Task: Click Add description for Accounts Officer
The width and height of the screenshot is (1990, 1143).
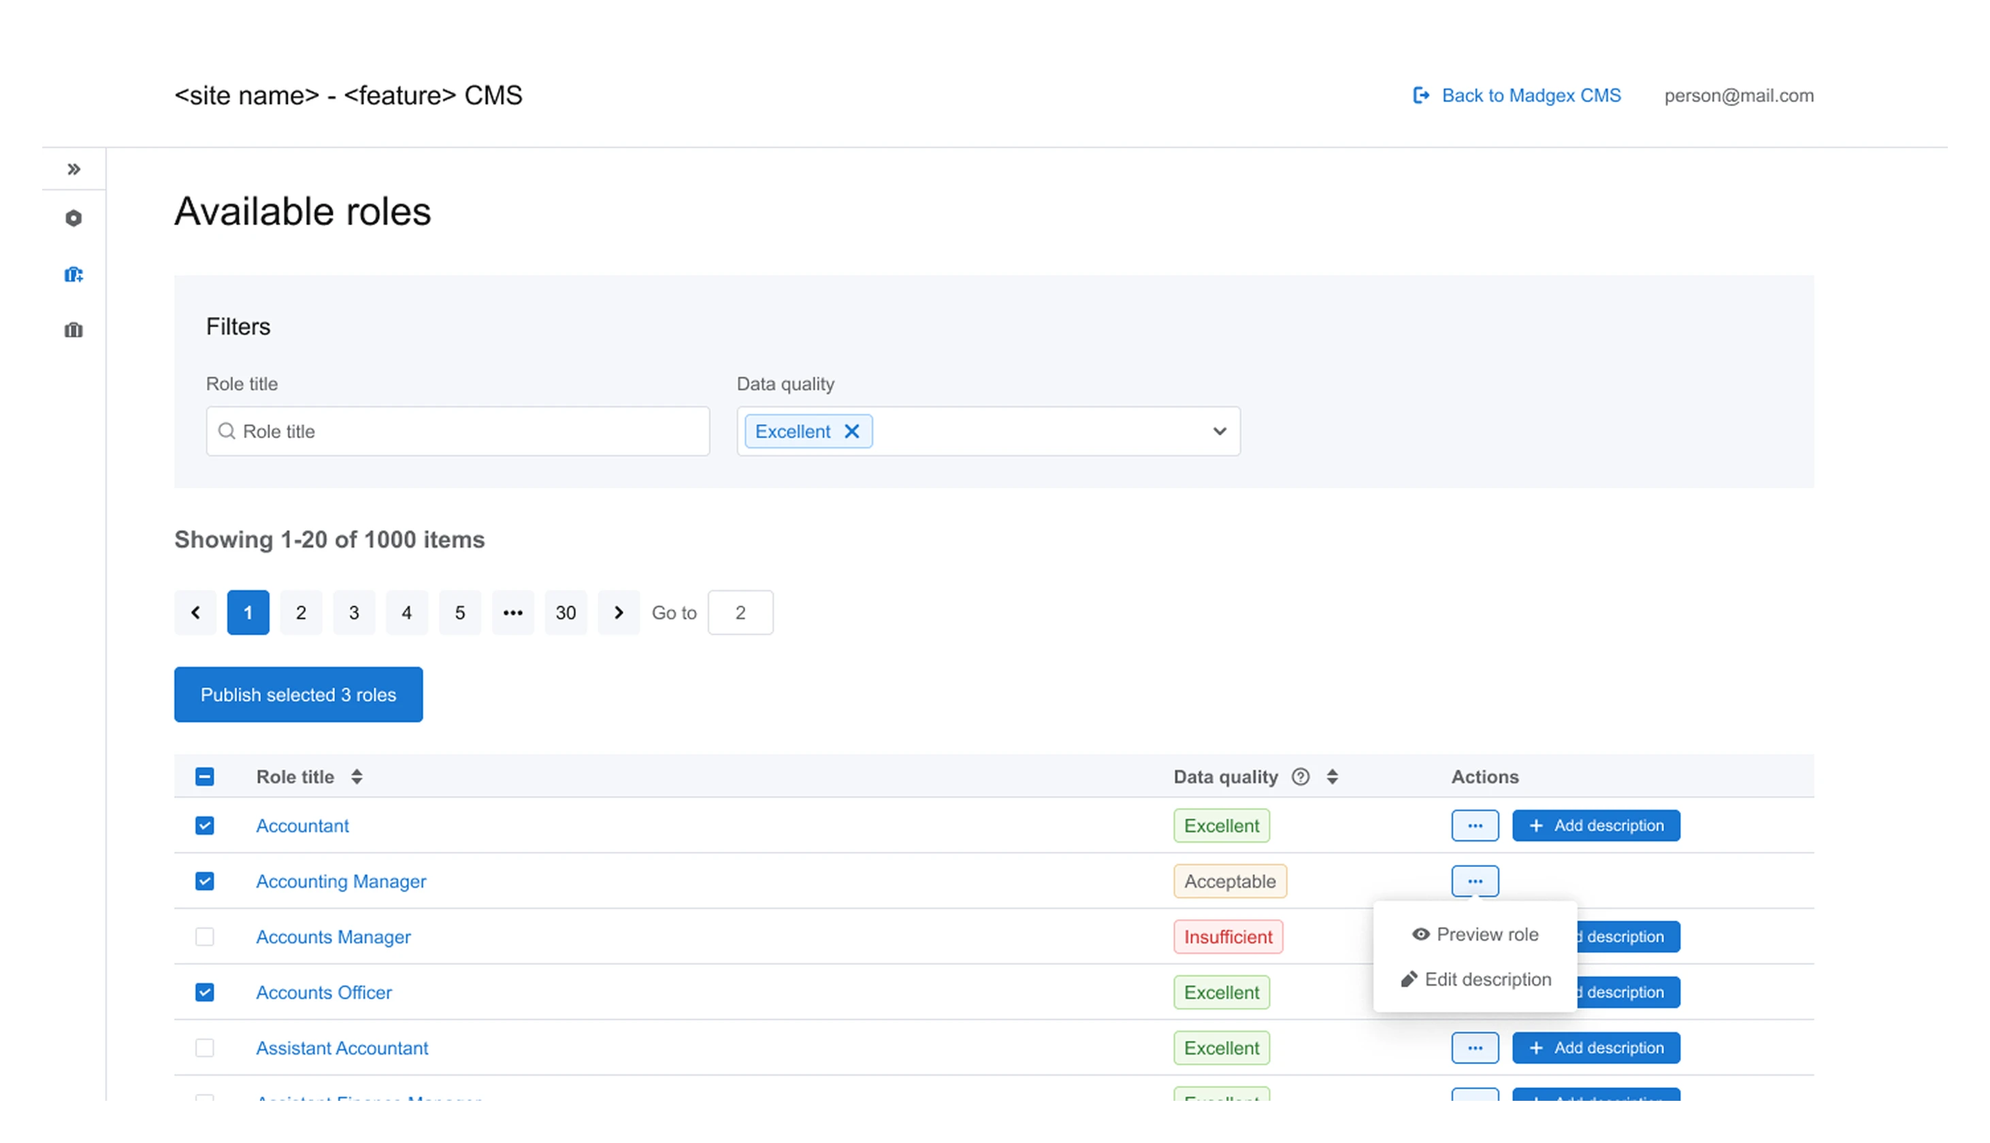Action: coord(1628,992)
